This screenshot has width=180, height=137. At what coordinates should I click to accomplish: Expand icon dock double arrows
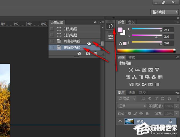click(x=113, y=18)
